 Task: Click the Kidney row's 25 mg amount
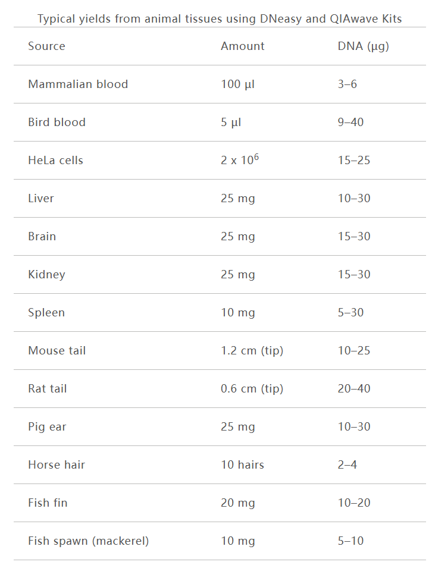pyautogui.click(x=237, y=275)
